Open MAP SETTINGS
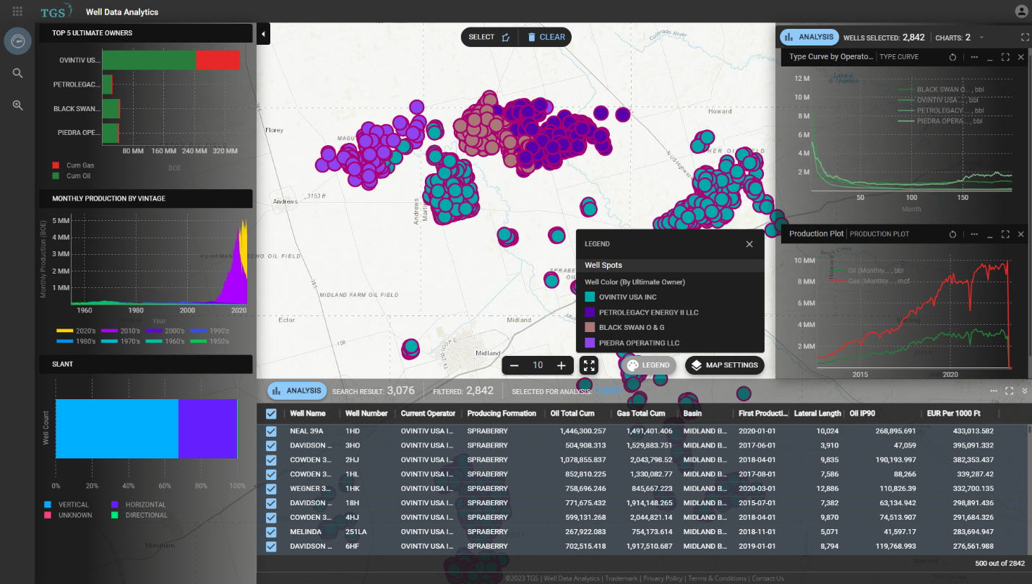1032x584 pixels. point(724,365)
